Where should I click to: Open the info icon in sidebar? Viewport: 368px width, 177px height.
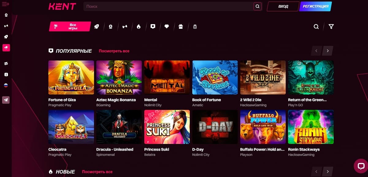(x=6, y=74)
